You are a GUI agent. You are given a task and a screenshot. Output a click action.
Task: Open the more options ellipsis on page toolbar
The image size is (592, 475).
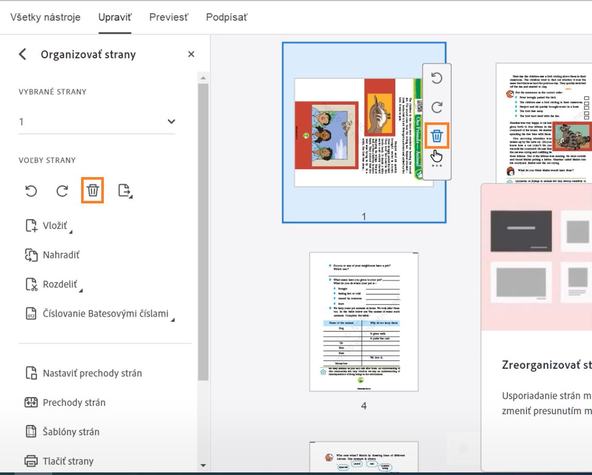point(437,165)
